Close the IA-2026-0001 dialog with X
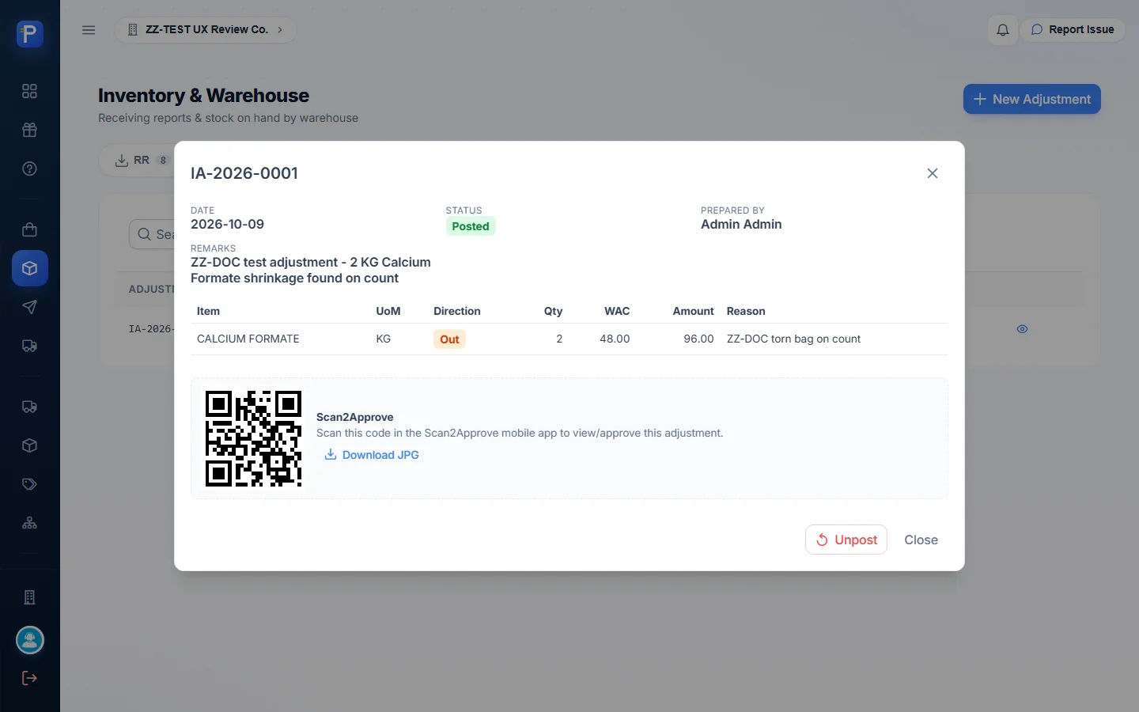 tap(933, 173)
